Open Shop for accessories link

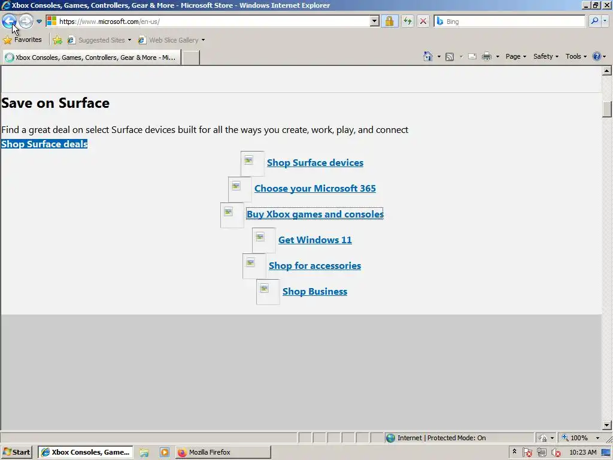pyautogui.click(x=315, y=265)
